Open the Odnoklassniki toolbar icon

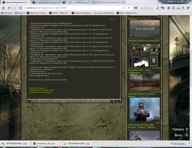pyautogui.click(x=173, y=8)
